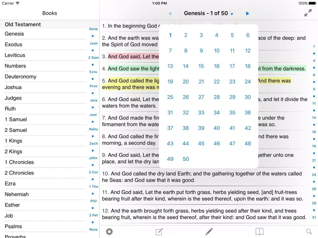Toggle fullscreen expand arrows icon
The height and width of the screenshot is (238, 318).
[x=308, y=13]
